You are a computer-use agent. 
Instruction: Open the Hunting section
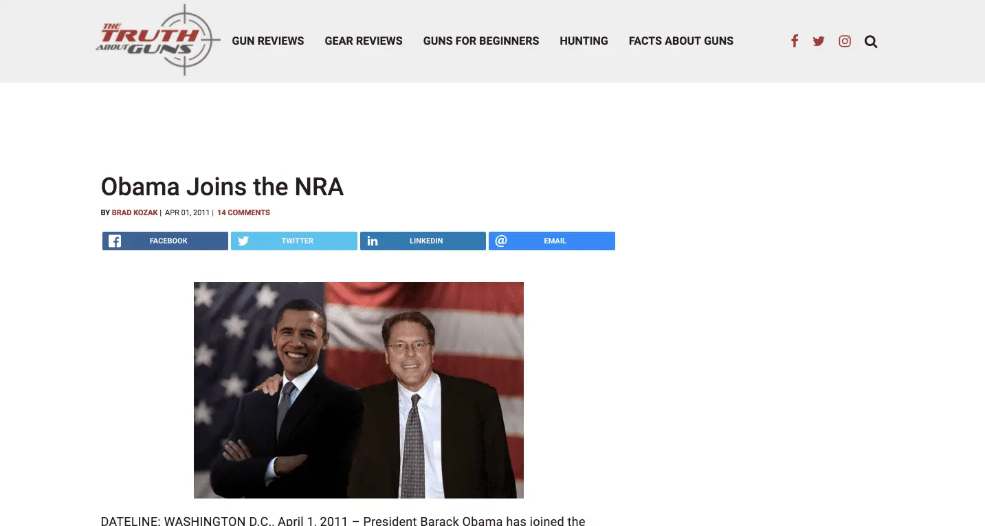pos(584,41)
